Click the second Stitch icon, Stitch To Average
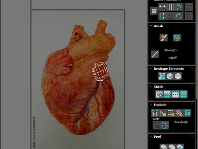This screenshot has width=198, height=149. point(167,94)
